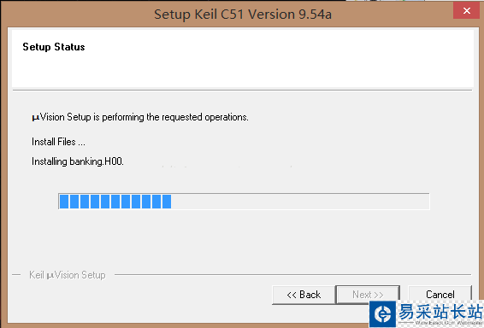Click the Keil µVision Setup footer label
This screenshot has width=484, height=328.
(x=68, y=275)
